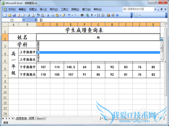Cut selection with scissors icon
The width and height of the screenshot is (169, 126).
tap(48, 15)
